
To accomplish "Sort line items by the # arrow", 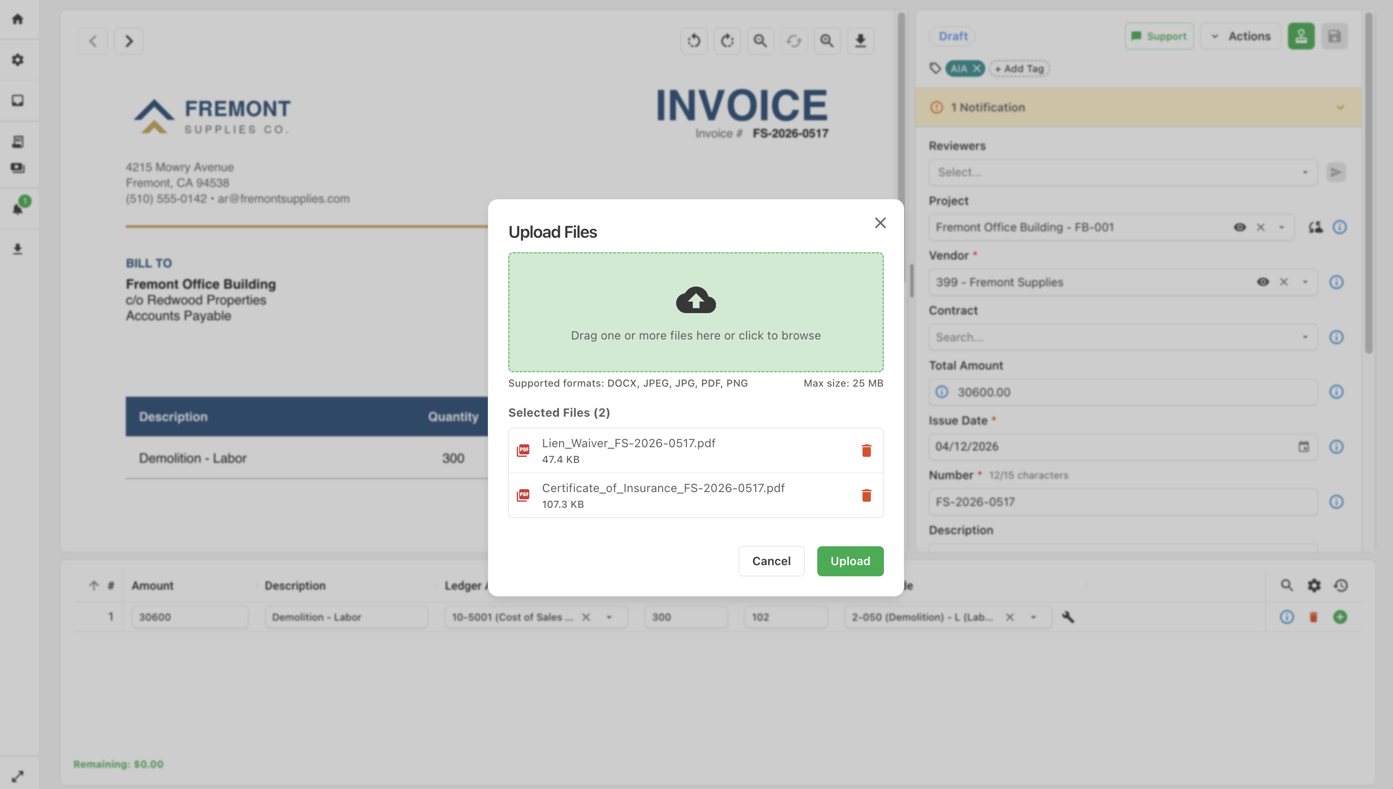I will tap(94, 585).
